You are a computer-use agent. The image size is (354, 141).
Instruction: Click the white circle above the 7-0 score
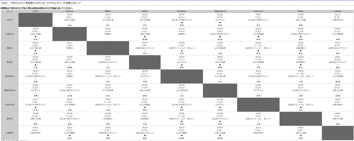(x=258, y=79)
